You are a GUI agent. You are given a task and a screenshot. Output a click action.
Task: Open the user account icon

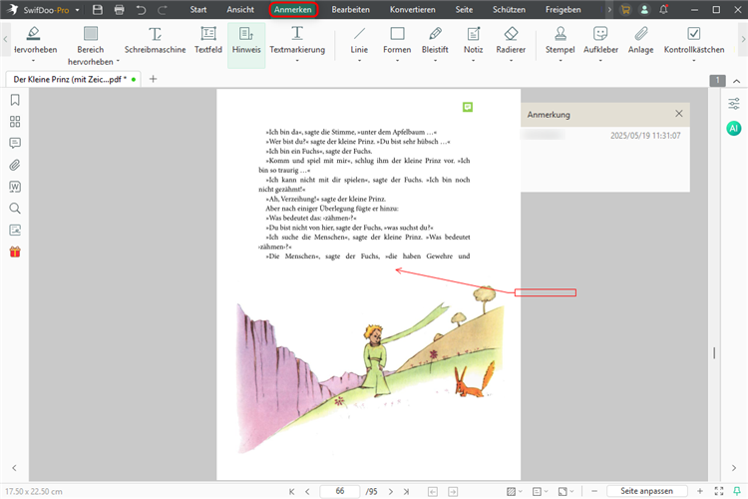click(x=644, y=10)
